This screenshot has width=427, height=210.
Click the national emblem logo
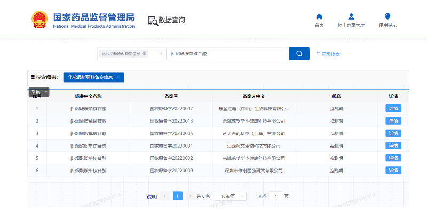[39, 19]
